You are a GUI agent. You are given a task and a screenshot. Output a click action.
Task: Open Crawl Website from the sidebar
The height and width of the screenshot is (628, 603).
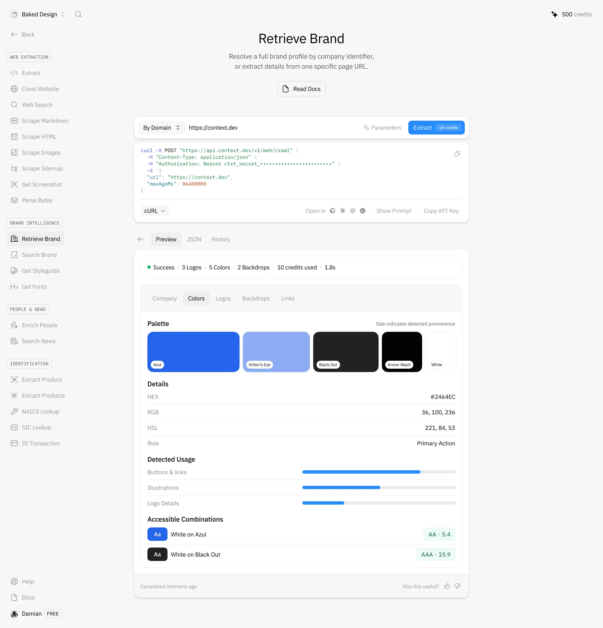point(35,89)
